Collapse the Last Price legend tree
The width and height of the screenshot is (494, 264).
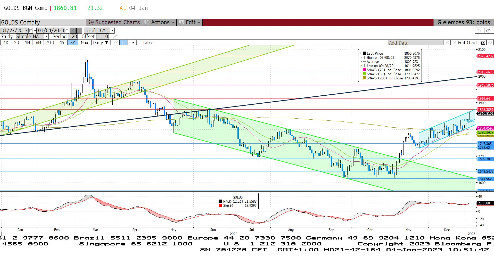pos(361,53)
